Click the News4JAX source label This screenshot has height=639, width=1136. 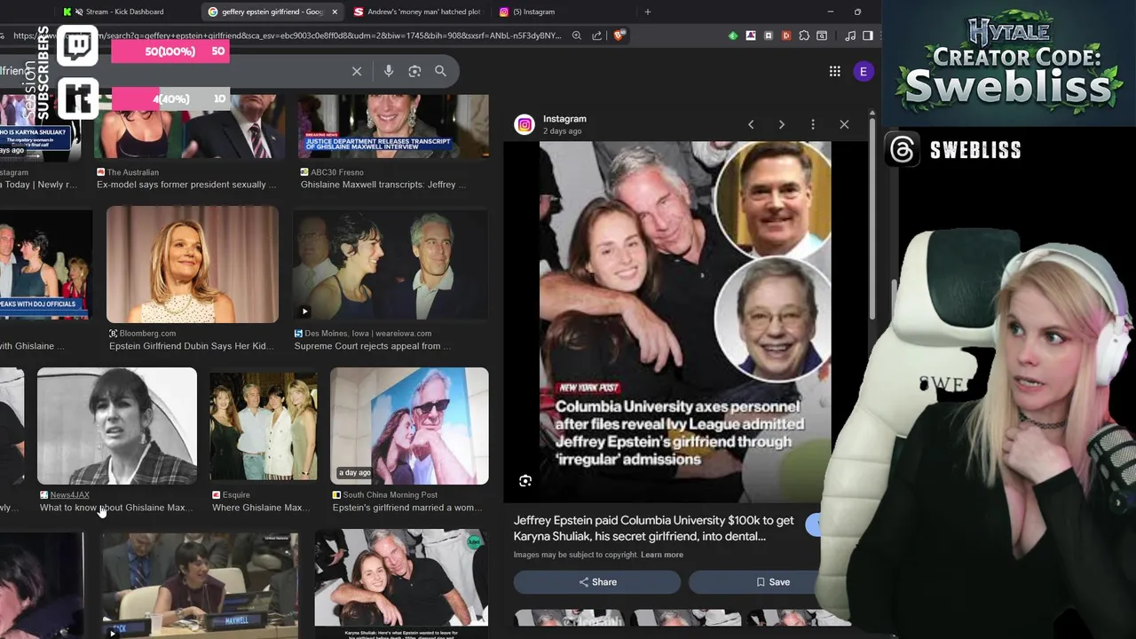(x=69, y=494)
